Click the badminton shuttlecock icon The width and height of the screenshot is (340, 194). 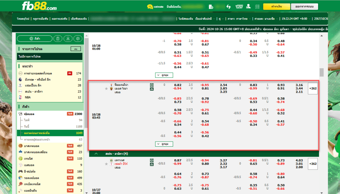pos(20,191)
